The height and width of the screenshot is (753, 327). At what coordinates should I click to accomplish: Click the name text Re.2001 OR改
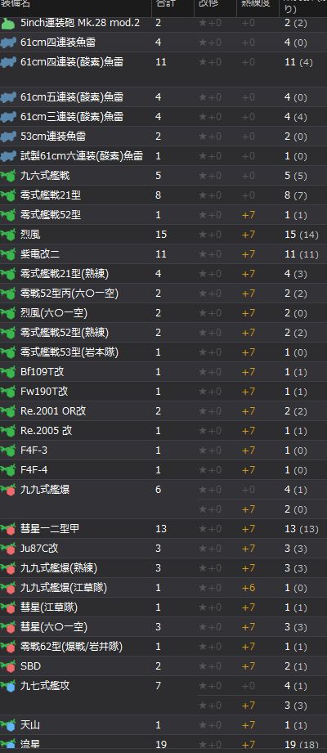click(x=53, y=411)
